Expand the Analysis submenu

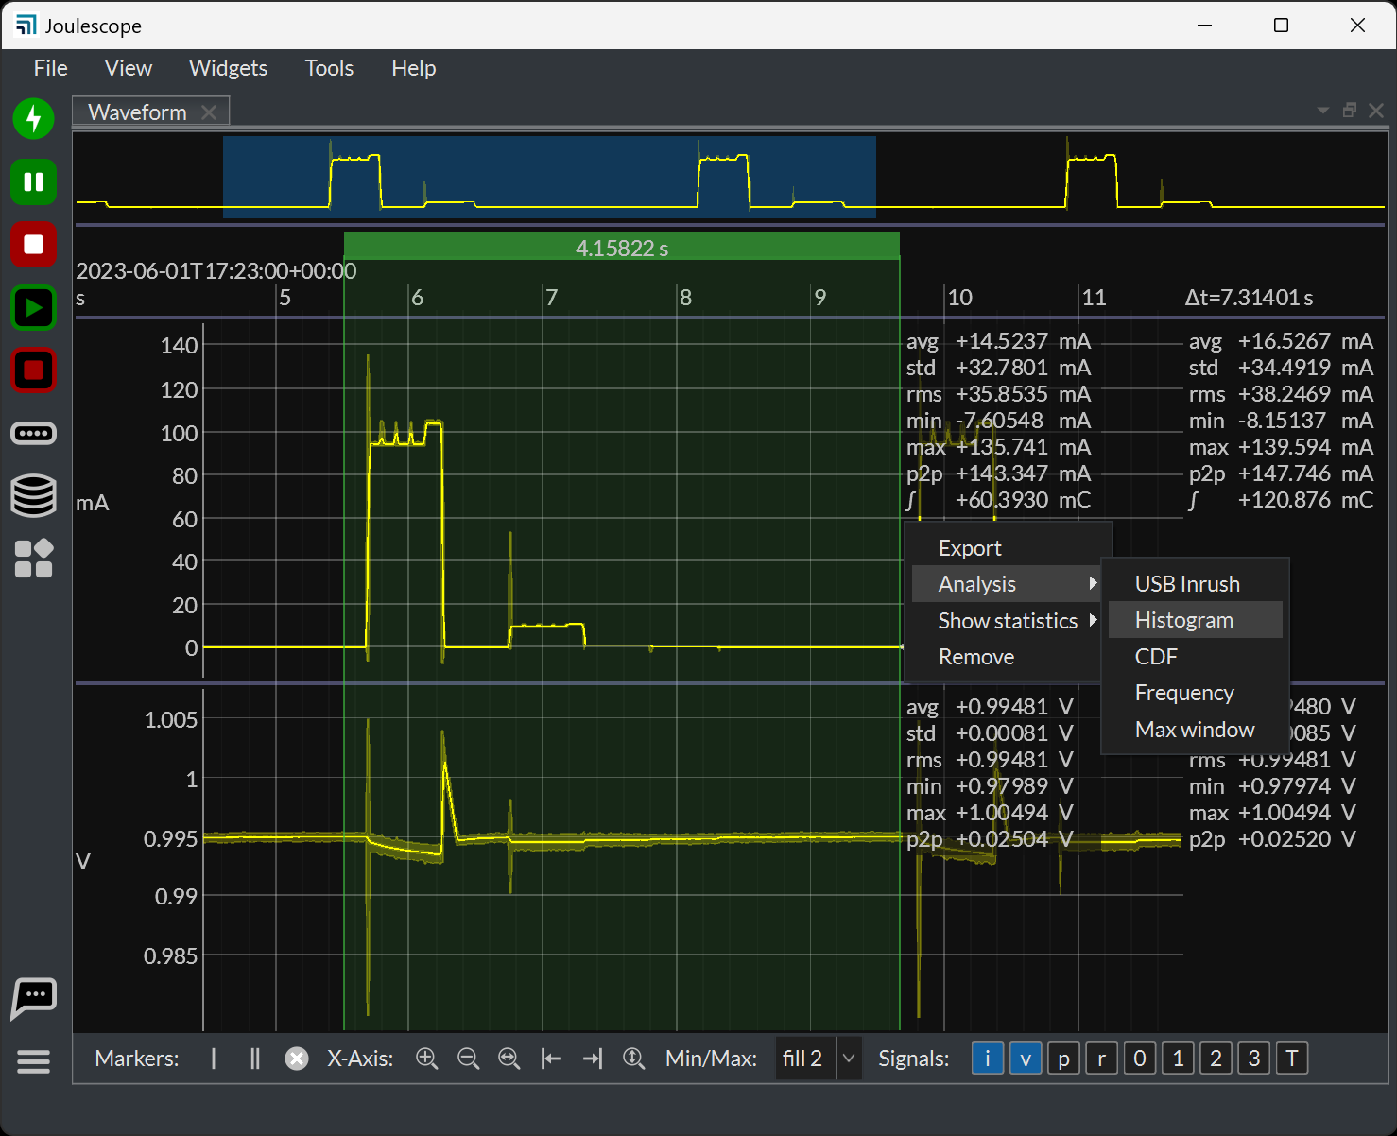[x=1007, y=584]
